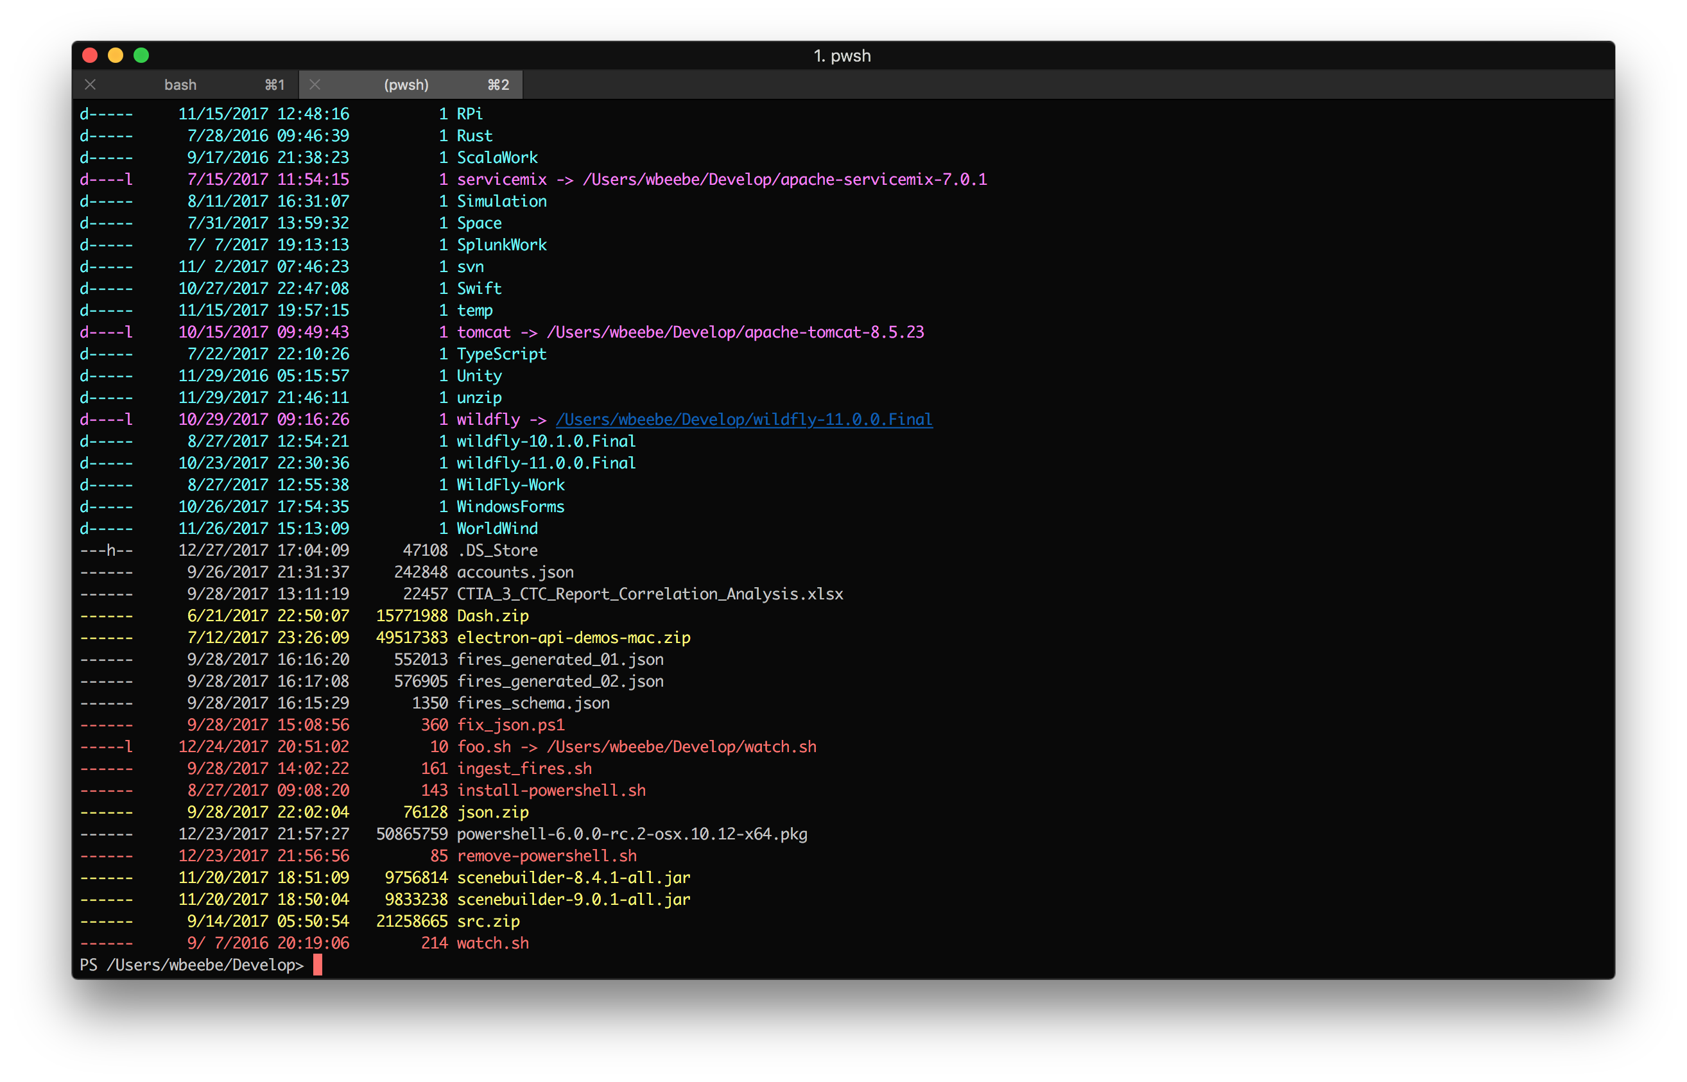Click the 'unzip' directory name

pos(479,397)
